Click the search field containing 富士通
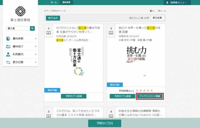Image resolution: width=200 pixels, height=128 pixels. coord(18,28)
